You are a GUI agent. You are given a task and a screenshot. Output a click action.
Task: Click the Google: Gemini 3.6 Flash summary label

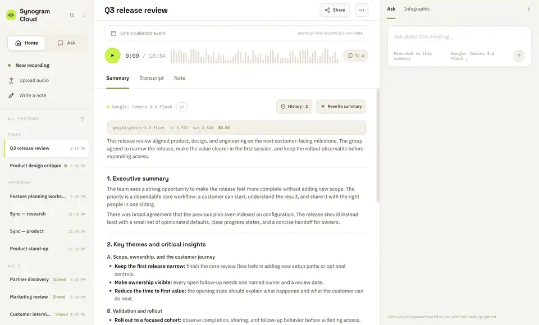click(x=142, y=107)
